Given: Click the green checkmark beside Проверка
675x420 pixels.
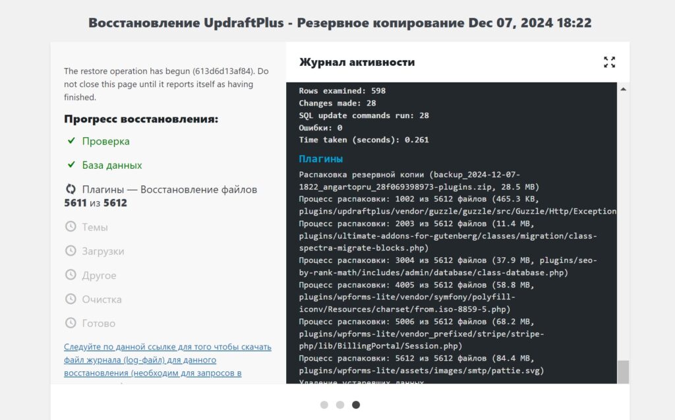Looking at the screenshot, I should (x=71, y=141).
